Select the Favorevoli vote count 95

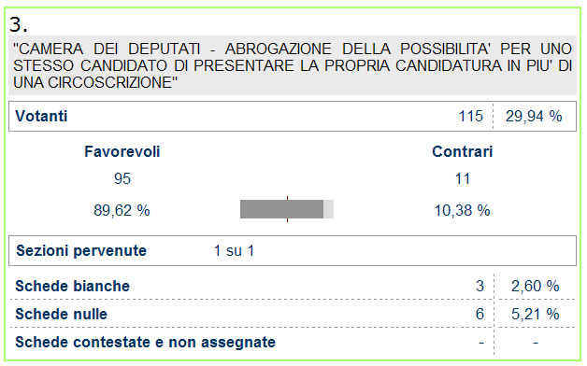[122, 178]
